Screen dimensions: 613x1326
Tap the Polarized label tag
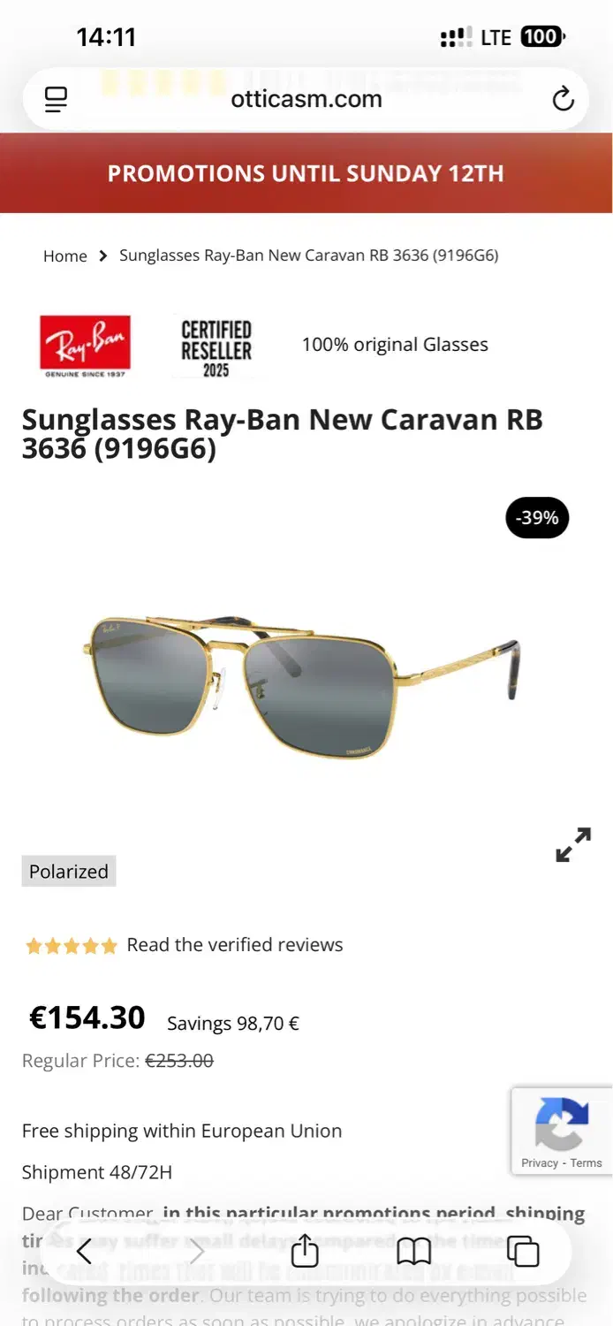pos(69,872)
